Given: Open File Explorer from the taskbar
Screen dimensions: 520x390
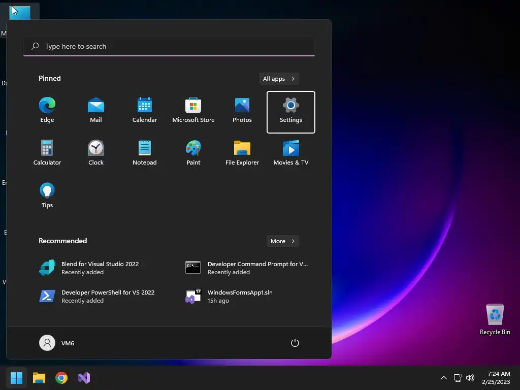Looking at the screenshot, I should (x=39, y=378).
